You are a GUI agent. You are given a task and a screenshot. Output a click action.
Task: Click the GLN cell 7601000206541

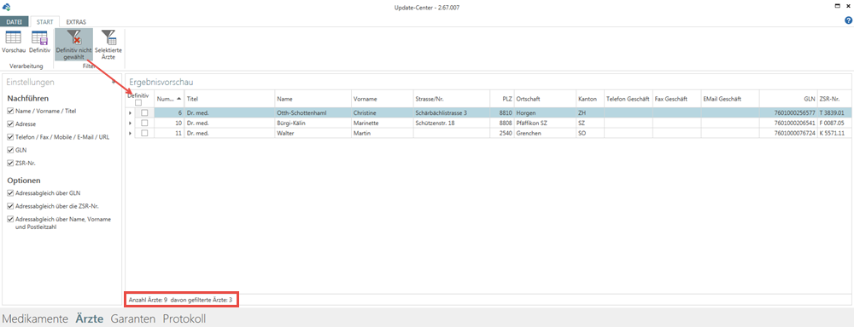(x=788, y=123)
